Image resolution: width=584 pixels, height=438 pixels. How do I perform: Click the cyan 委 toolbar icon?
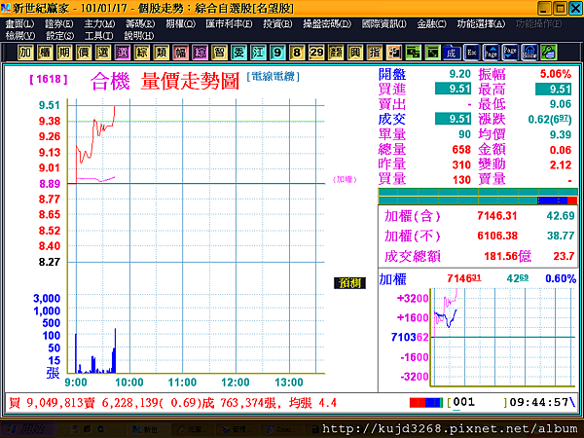coord(238,53)
